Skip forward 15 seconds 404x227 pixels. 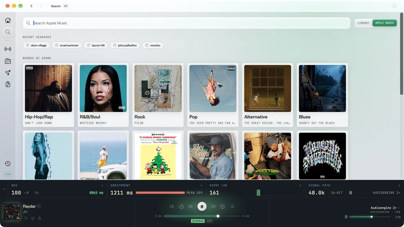(222, 207)
